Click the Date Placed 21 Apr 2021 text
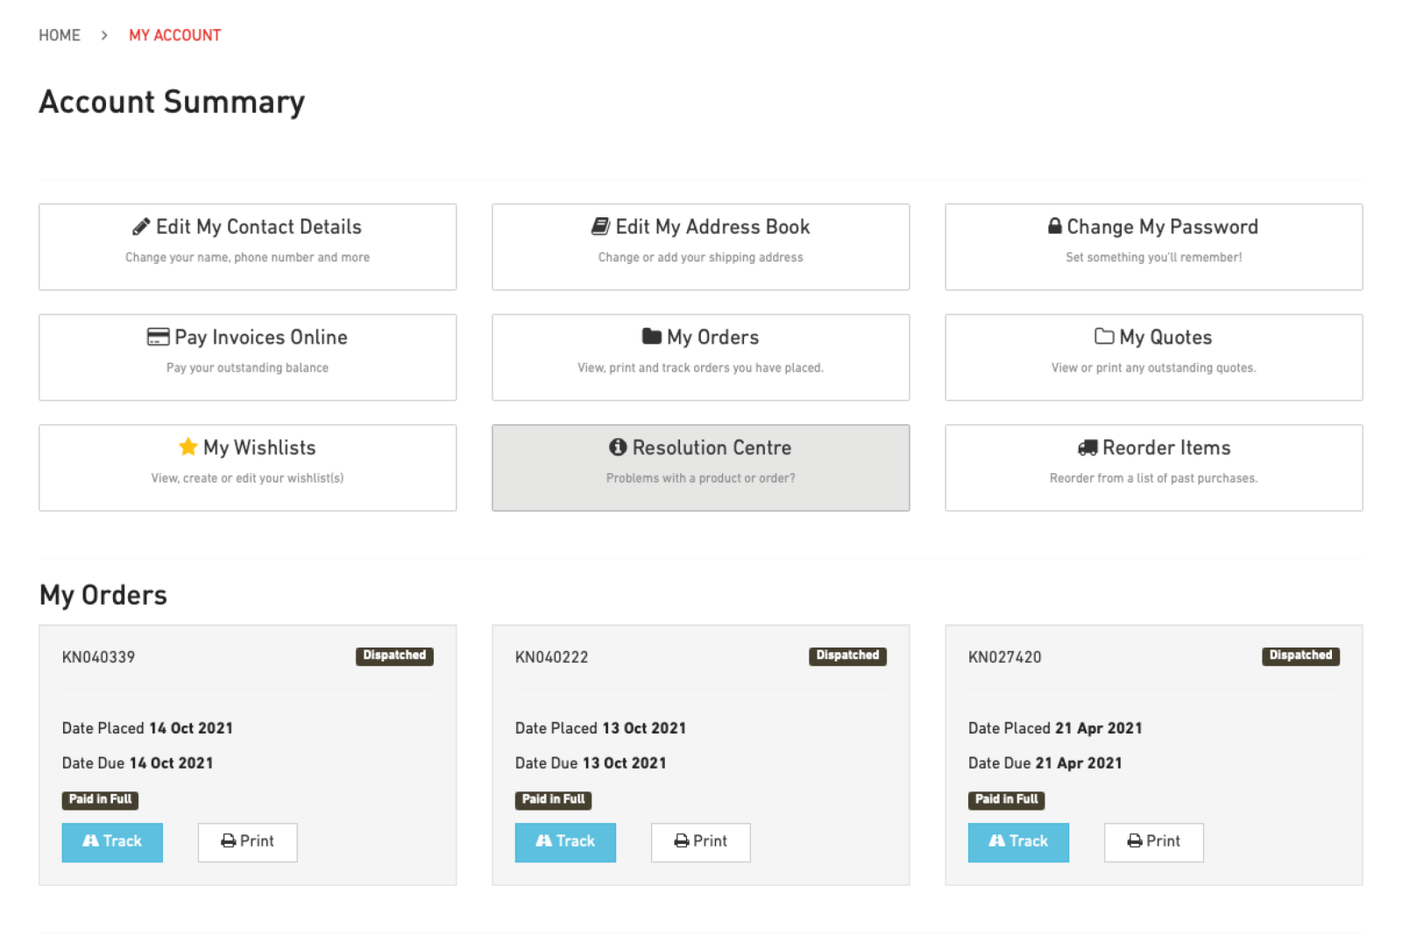1402x935 pixels. click(x=1055, y=728)
